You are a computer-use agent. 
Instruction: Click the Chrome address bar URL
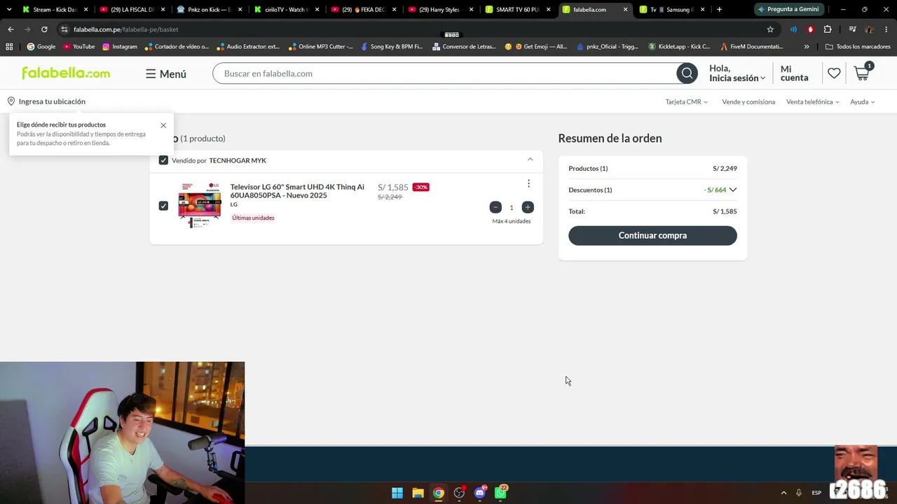coord(126,29)
